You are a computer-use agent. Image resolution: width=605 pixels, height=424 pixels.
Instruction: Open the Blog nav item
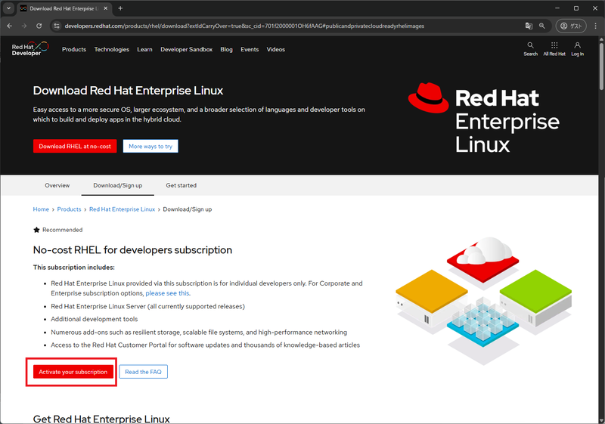(x=226, y=49)
